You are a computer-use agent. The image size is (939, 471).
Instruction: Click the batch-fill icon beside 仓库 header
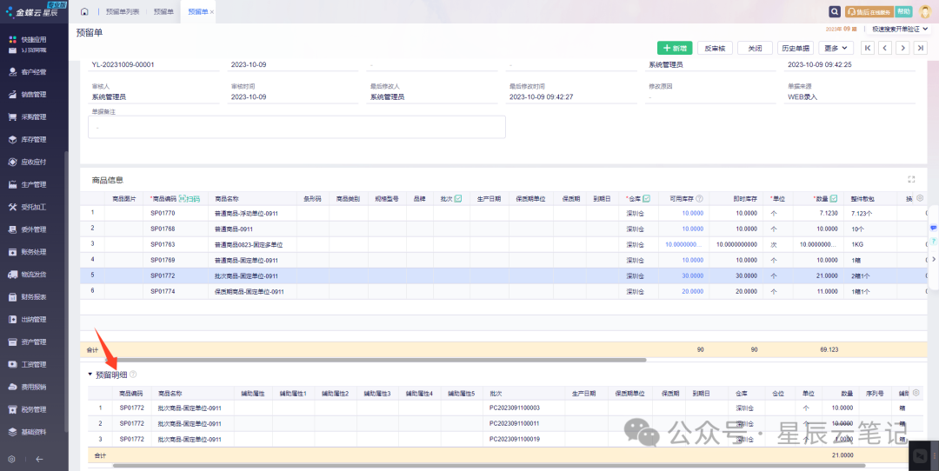646,199
